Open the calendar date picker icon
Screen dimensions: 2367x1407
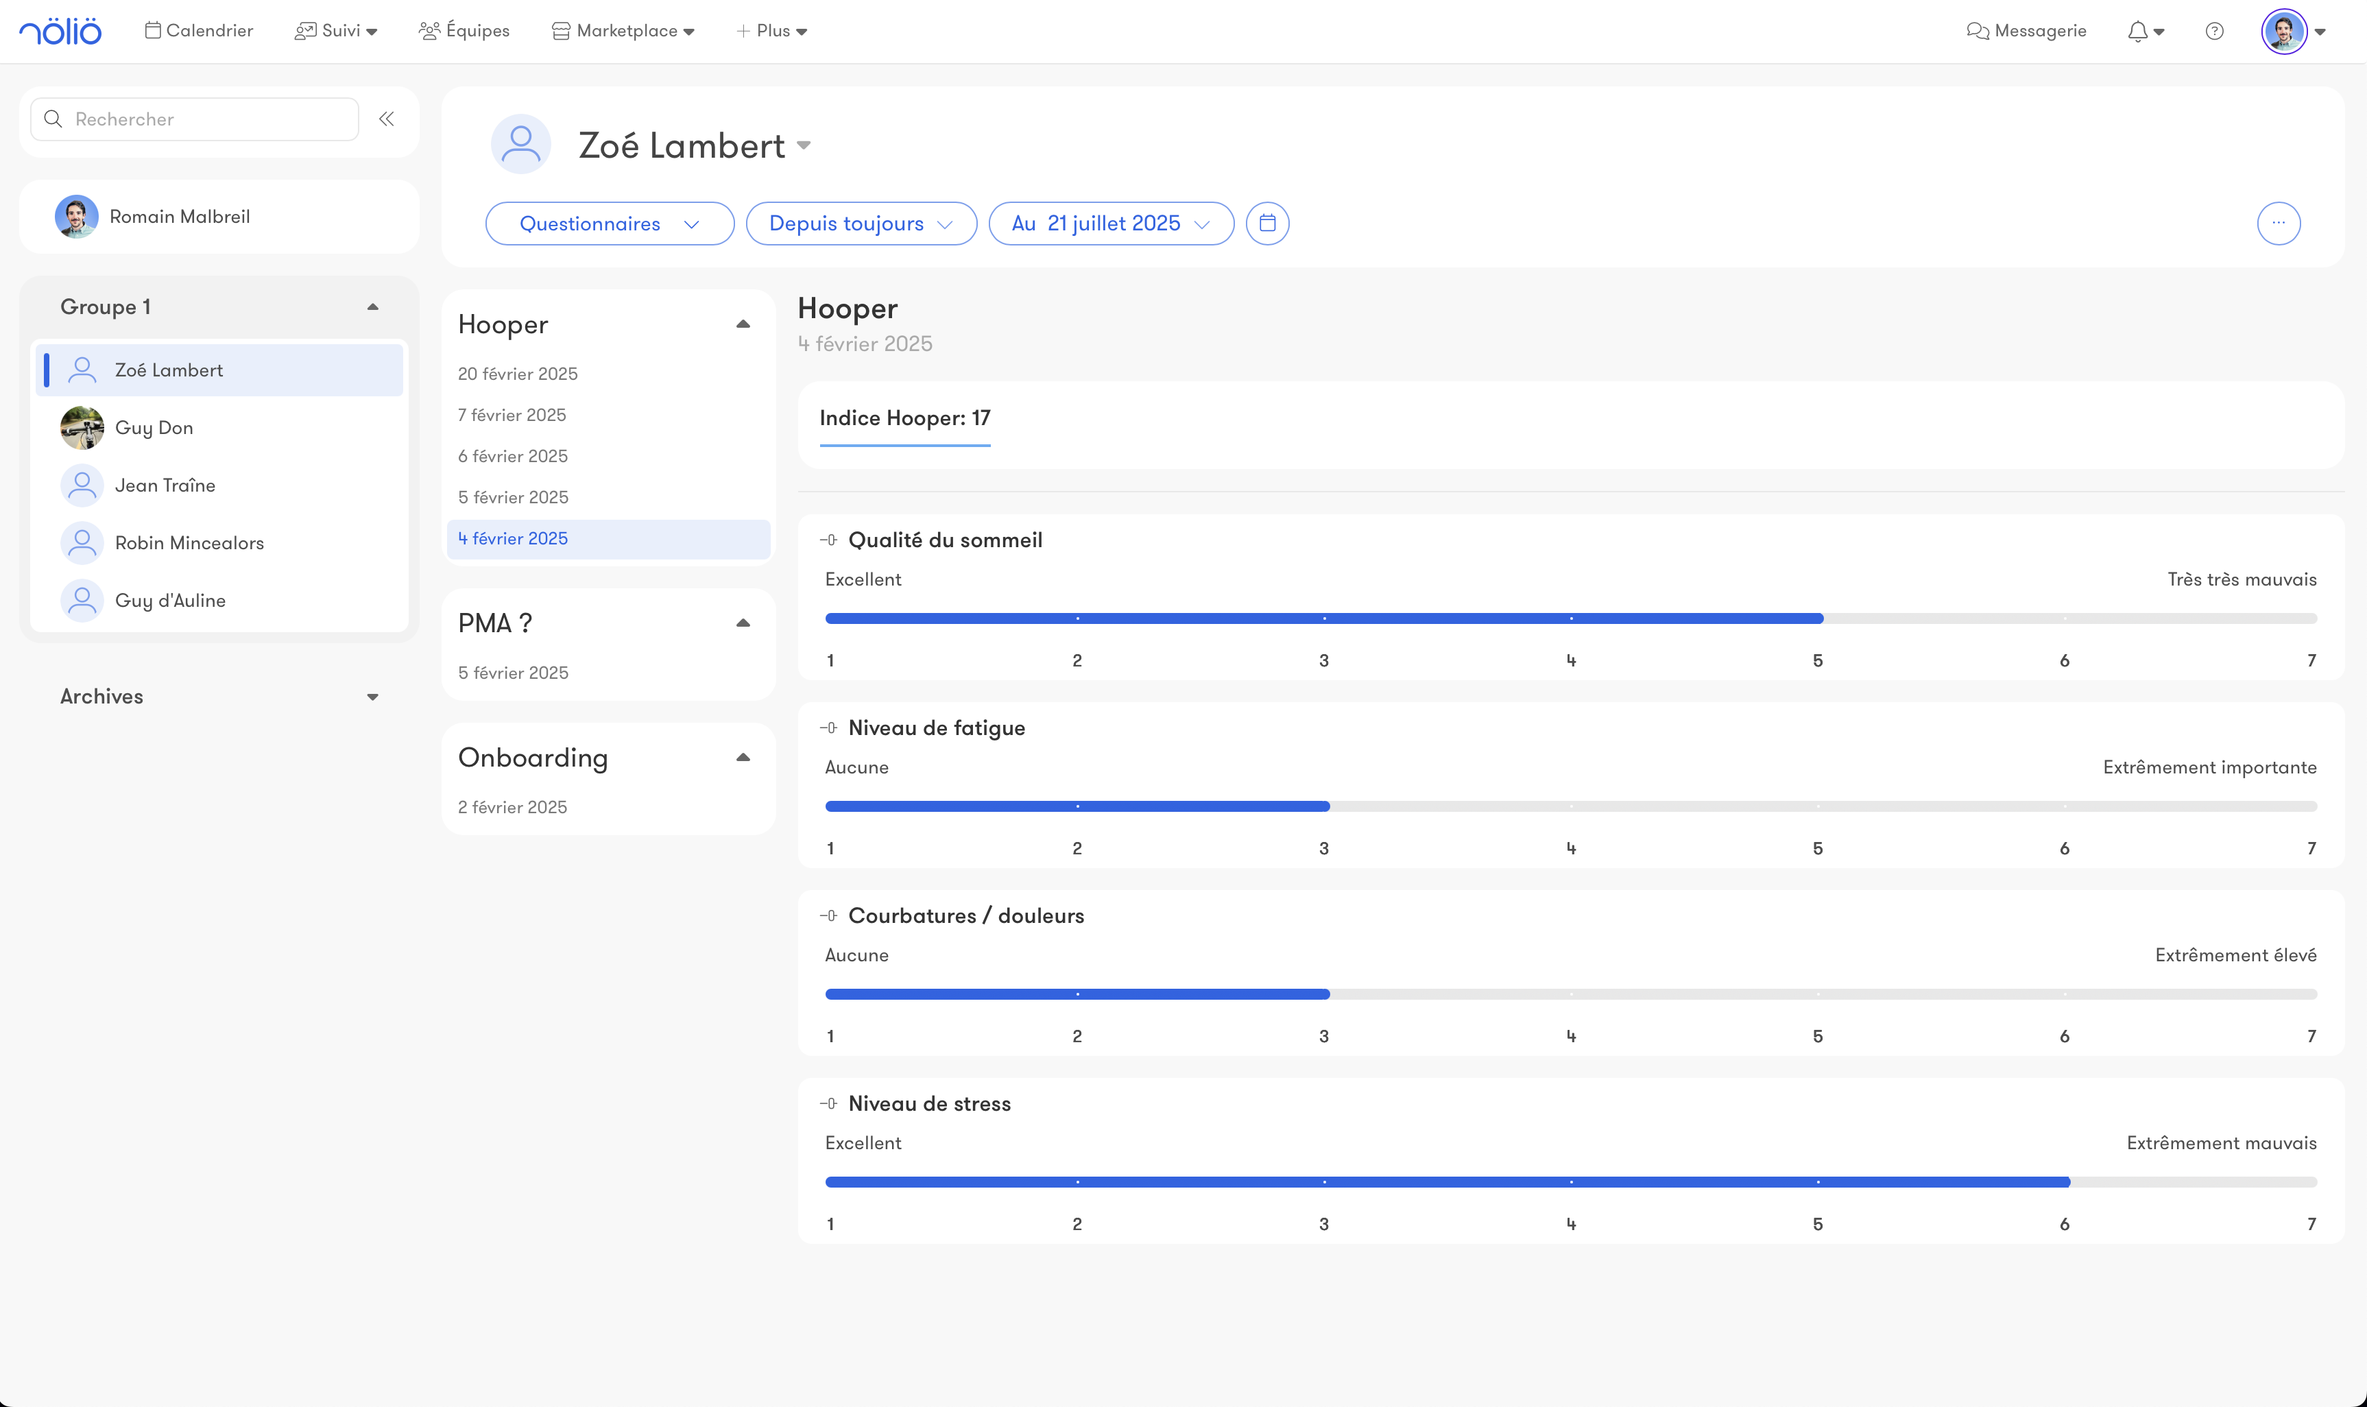click(x=1267, y=224)
